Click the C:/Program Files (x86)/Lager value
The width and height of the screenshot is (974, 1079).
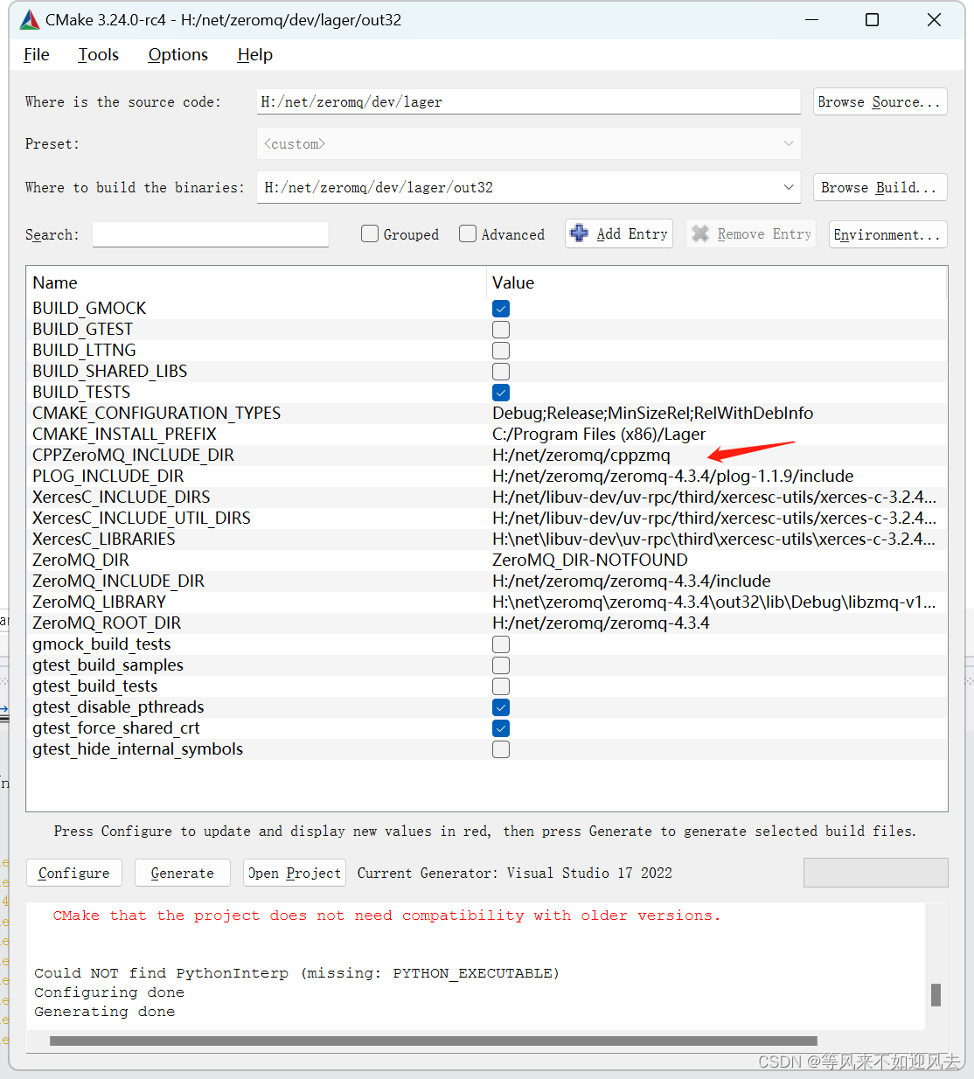pos(599,434)
